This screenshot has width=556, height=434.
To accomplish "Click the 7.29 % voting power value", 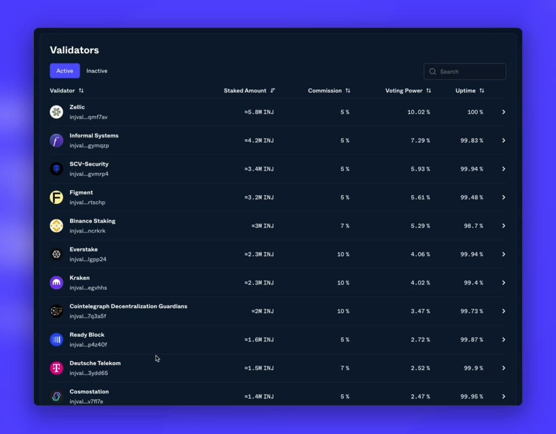I will pyautogui.click(x=420, y=140).
